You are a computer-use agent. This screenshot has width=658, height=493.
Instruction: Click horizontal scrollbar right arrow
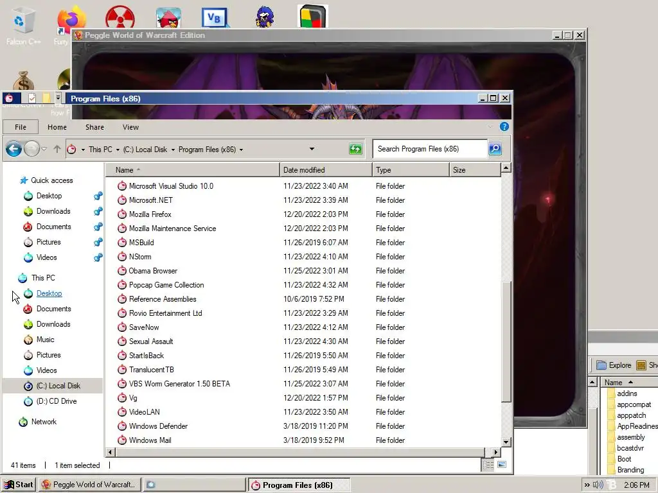point(496,453)
